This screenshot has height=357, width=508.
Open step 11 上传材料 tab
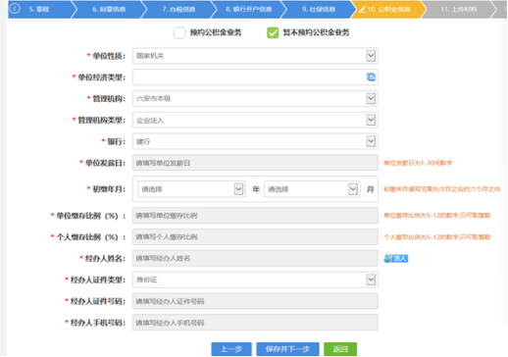[458, 9]
